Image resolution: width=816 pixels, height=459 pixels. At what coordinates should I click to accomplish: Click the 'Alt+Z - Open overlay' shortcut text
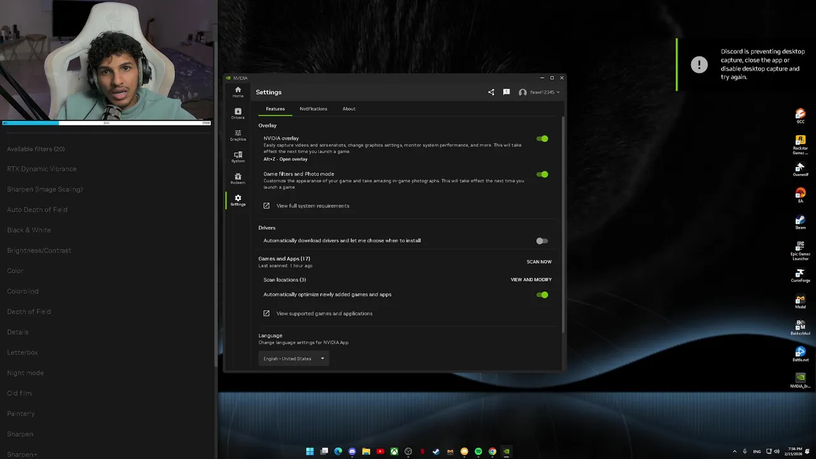coord(285,159)
